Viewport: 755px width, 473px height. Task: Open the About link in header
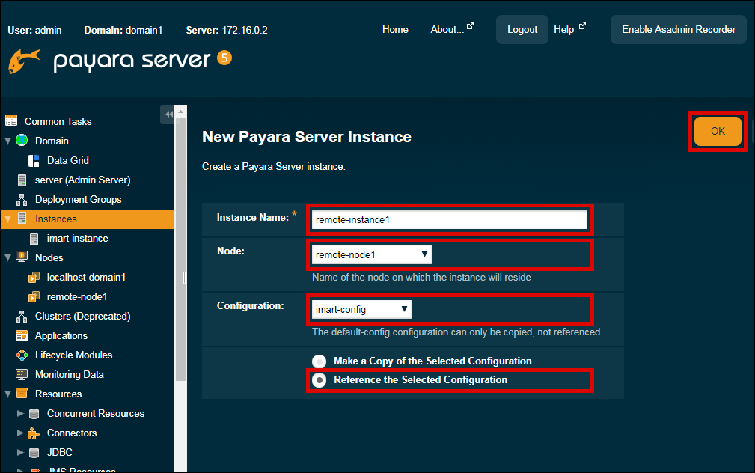(447, 30)
